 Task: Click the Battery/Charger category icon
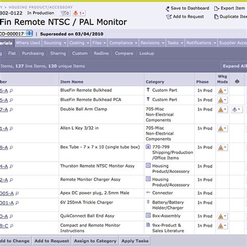point(148,202)
